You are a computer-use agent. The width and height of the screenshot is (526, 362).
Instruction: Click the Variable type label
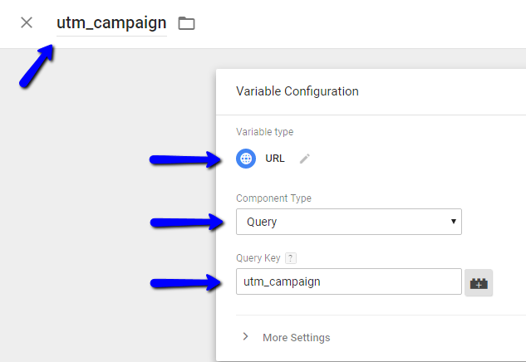264,132
